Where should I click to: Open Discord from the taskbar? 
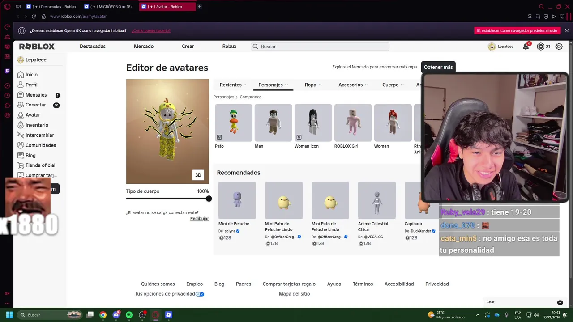pyautogui.click(x=116, y=315)
